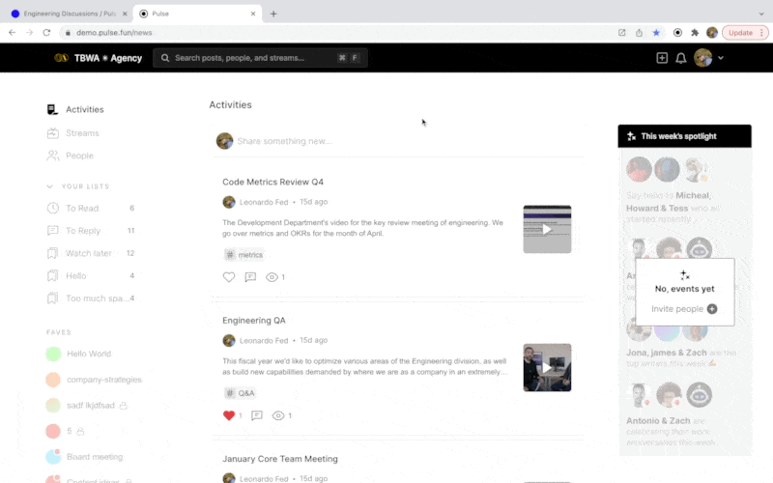This screenshot has width=773, height=483.
Task: Click the Chrome Update button
Action: click(x=740, y=32)
